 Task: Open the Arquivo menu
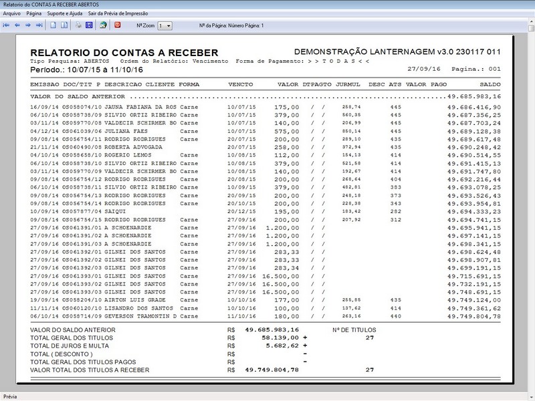click(x=11, y=13)
